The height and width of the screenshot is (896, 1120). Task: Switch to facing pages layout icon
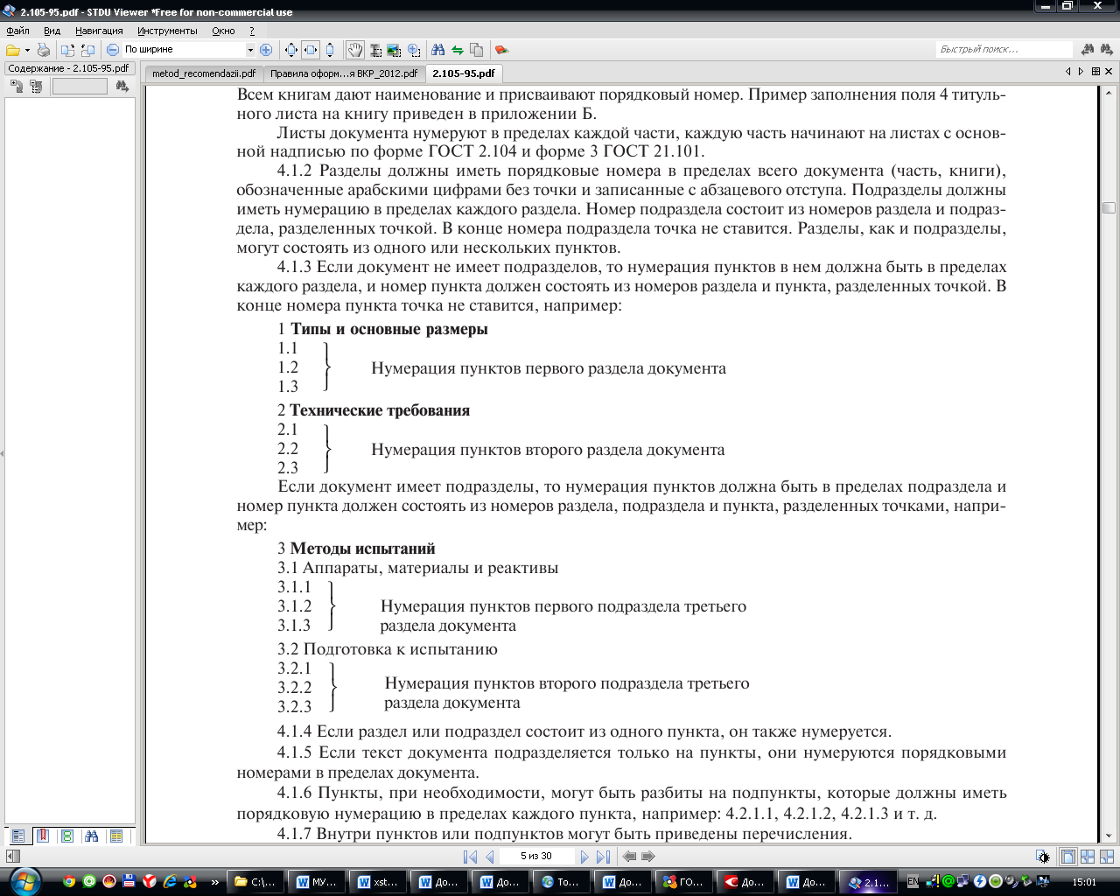click(1088, 857)
